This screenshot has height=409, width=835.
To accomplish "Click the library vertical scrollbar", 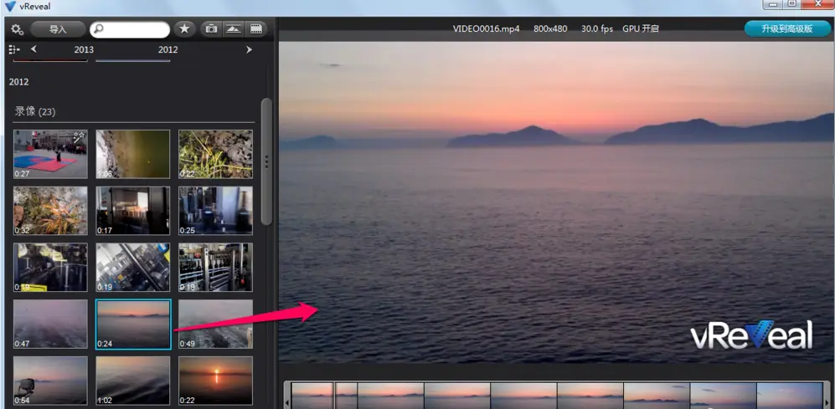I will coord(266,161).
